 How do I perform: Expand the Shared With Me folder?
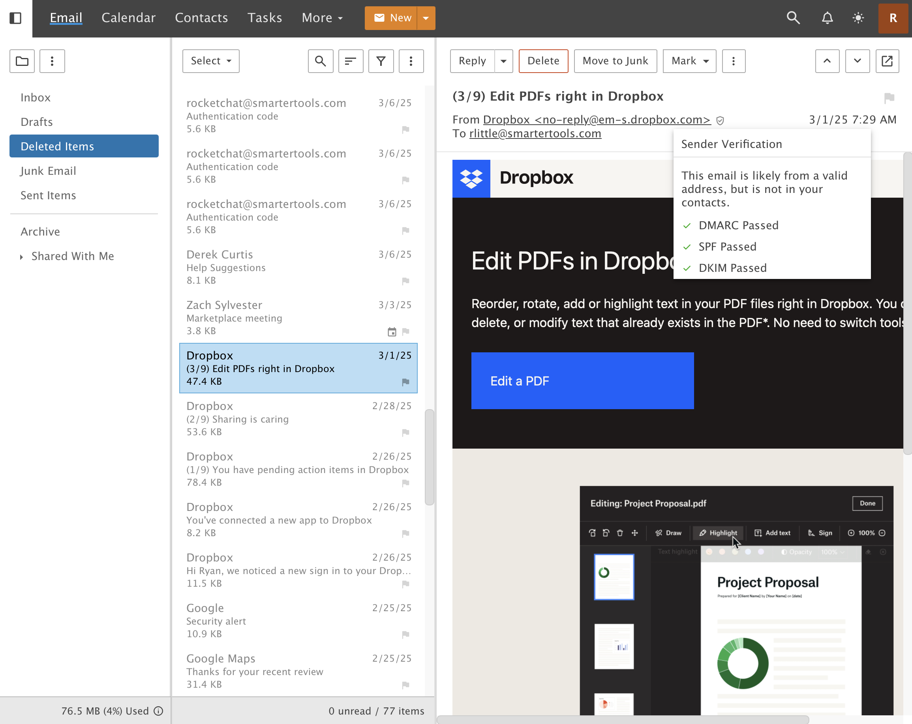[23, 256]
